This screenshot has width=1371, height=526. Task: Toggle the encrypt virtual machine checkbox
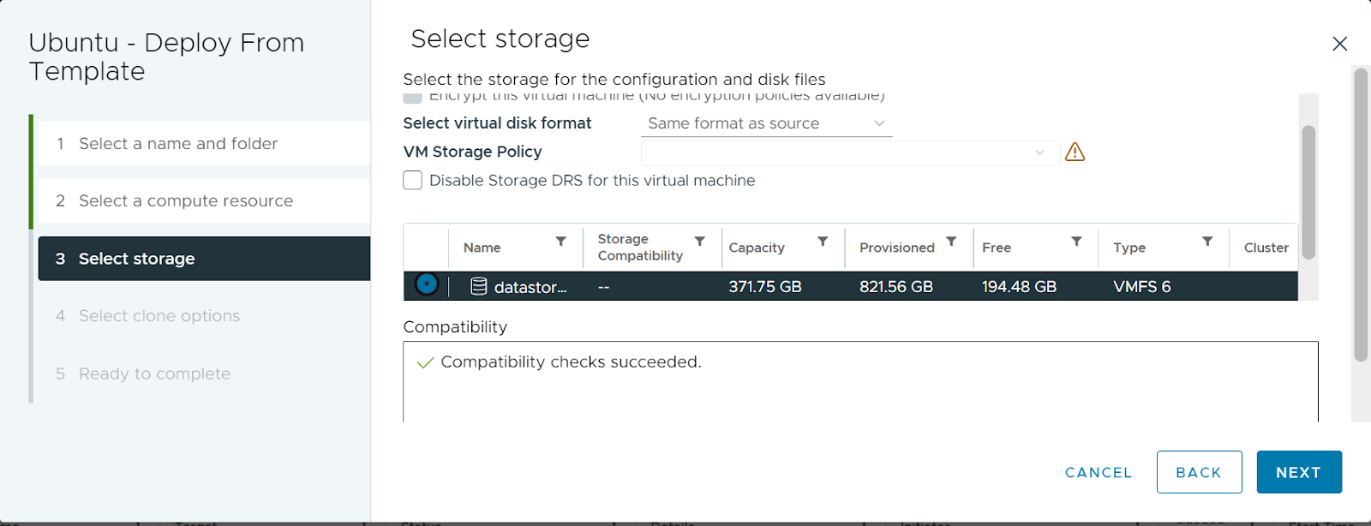tap(412, 98)
